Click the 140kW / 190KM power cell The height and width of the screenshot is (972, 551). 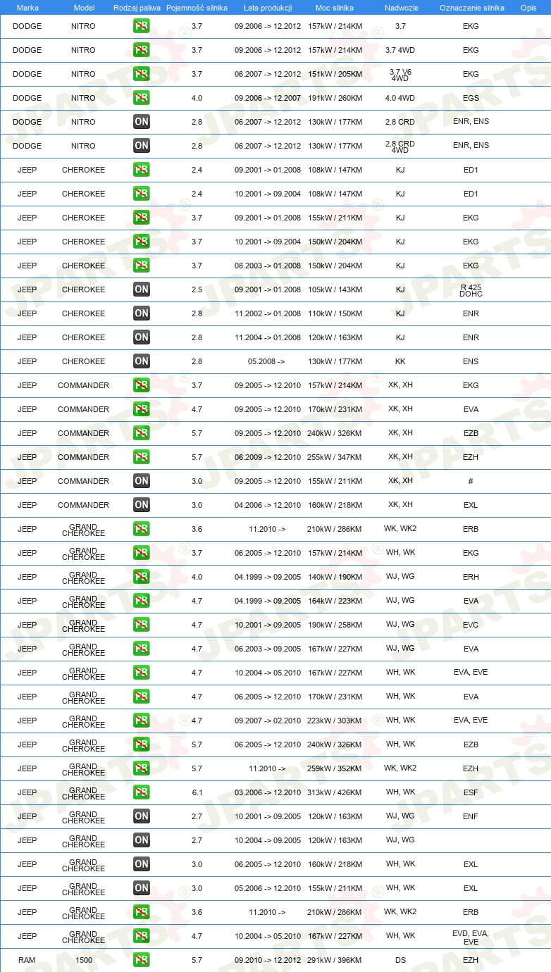(x=335, y=577)
